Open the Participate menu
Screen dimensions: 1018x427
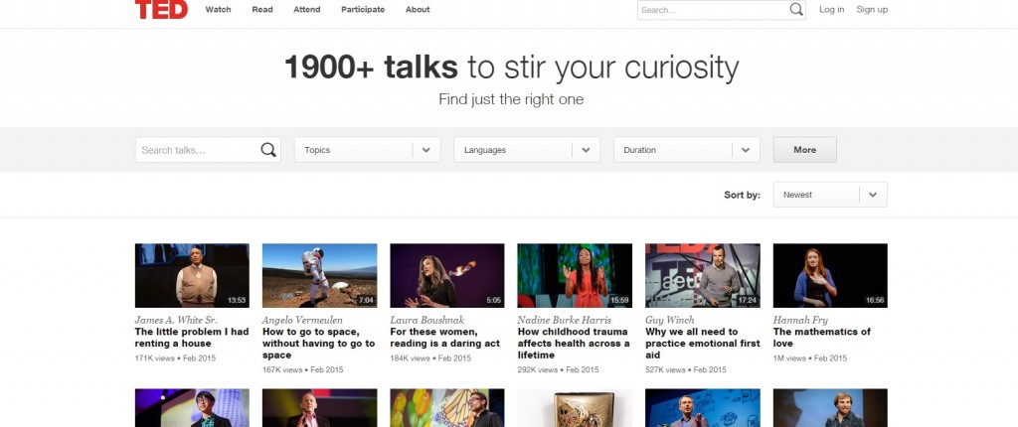tap(363, 10)
